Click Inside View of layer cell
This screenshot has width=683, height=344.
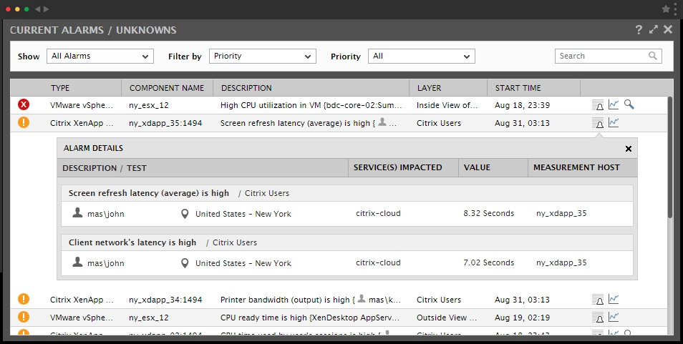[447, 105]
